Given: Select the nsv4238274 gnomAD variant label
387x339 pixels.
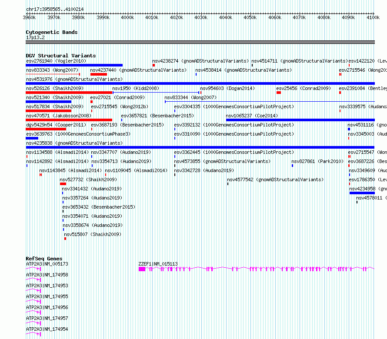Looking at the screenshot, I should [200, 61].
